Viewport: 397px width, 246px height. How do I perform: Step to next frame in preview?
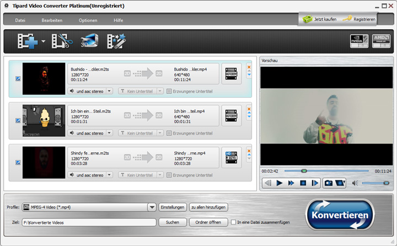pyautogui.click(x=315, y=183)
